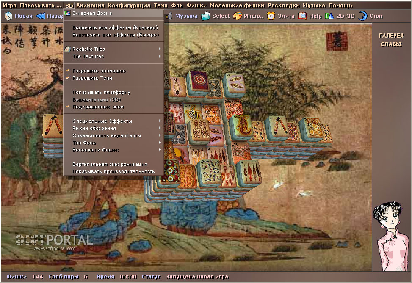
Task: Click the Своб.пары 6 status text
Action: 68,277
